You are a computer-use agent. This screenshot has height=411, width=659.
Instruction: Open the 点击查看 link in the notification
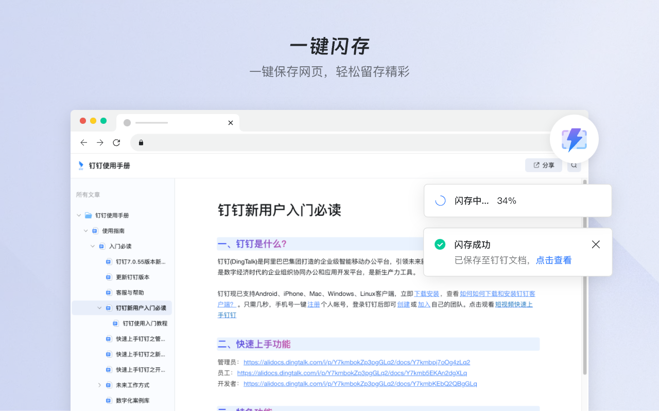(553, 260)
